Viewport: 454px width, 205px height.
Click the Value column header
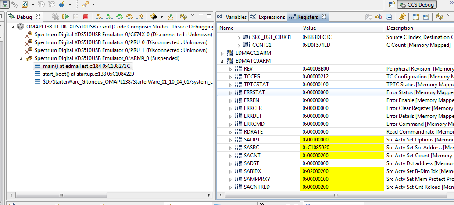pyautogui.click(x=342, y=28)
